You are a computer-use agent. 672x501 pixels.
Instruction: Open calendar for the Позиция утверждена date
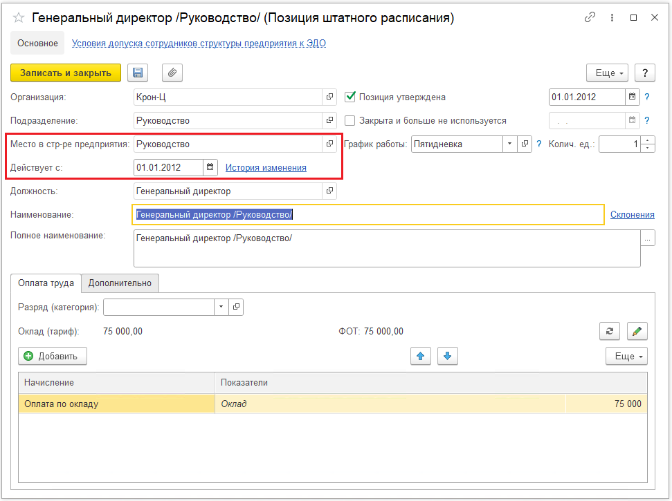632,97
